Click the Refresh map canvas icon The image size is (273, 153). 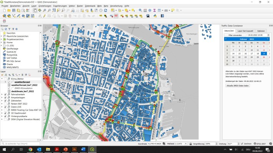point(106,11)
